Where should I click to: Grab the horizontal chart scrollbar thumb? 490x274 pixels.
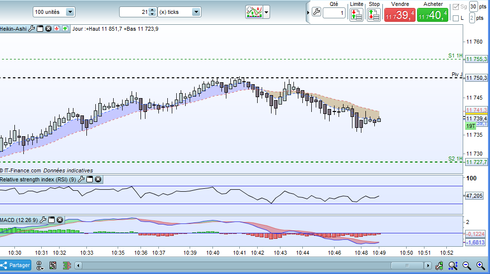(407, 266)
